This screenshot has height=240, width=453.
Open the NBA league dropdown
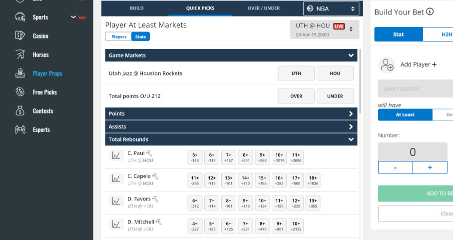[331, 8]
